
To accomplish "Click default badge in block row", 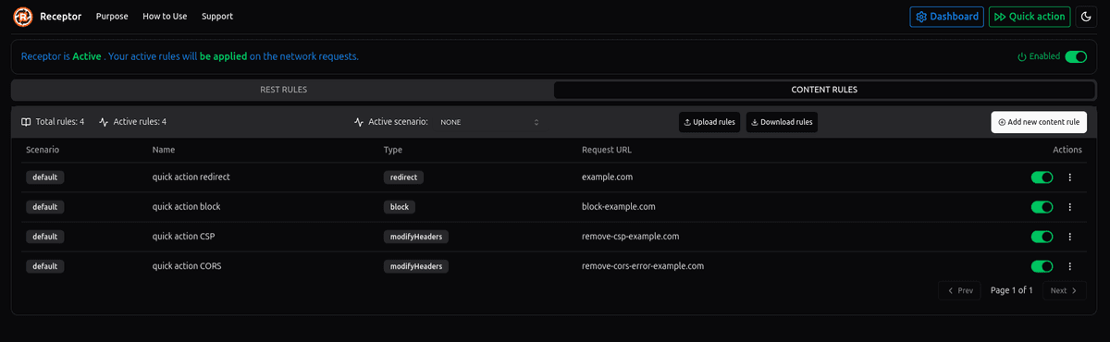I will [45, 207].
